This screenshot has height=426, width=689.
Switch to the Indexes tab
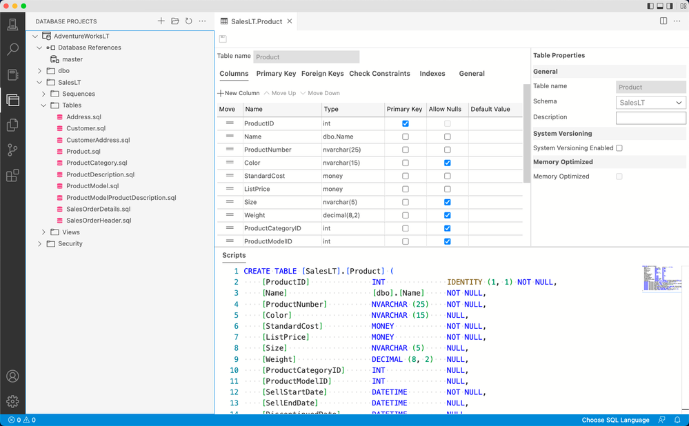click(432, 74)
